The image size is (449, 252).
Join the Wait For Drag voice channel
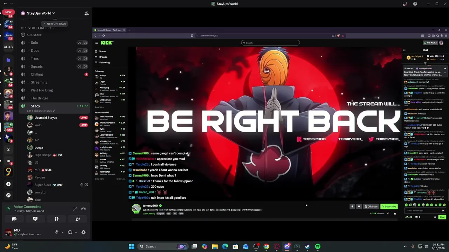pos(54,90)
